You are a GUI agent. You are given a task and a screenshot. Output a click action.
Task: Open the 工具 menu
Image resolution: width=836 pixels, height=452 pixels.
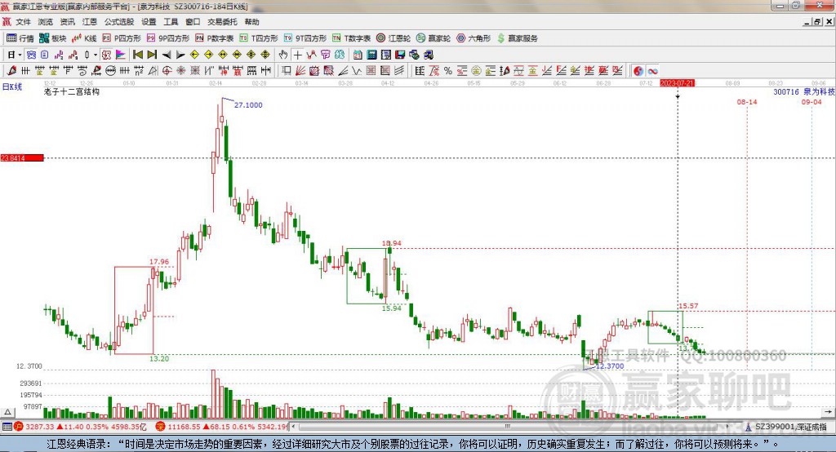coord(171,22)
